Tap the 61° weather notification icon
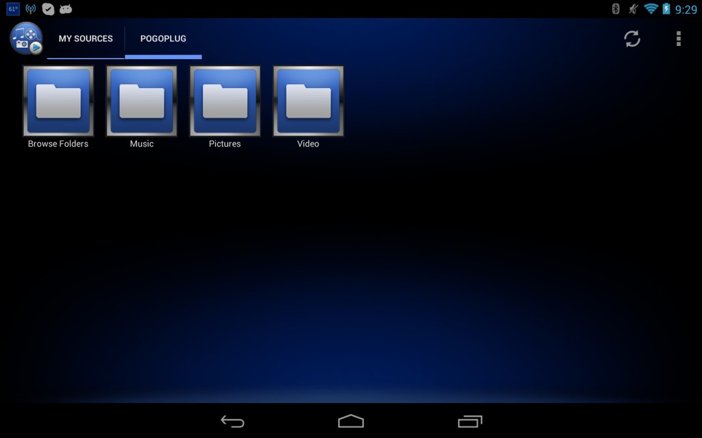The width and height of the screenshot is (702, 438). click(13, 9)
